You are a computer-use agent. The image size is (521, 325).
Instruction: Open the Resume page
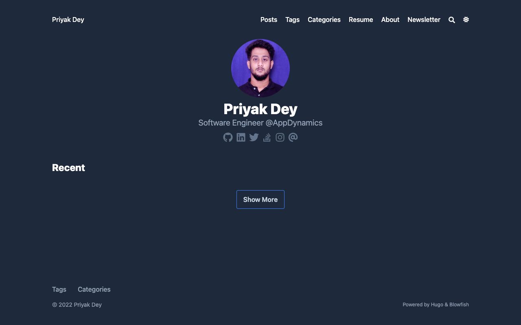tap(361, 19)
